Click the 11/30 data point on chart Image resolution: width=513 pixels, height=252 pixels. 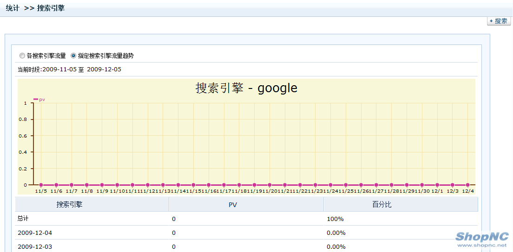[x=422, y=185]
